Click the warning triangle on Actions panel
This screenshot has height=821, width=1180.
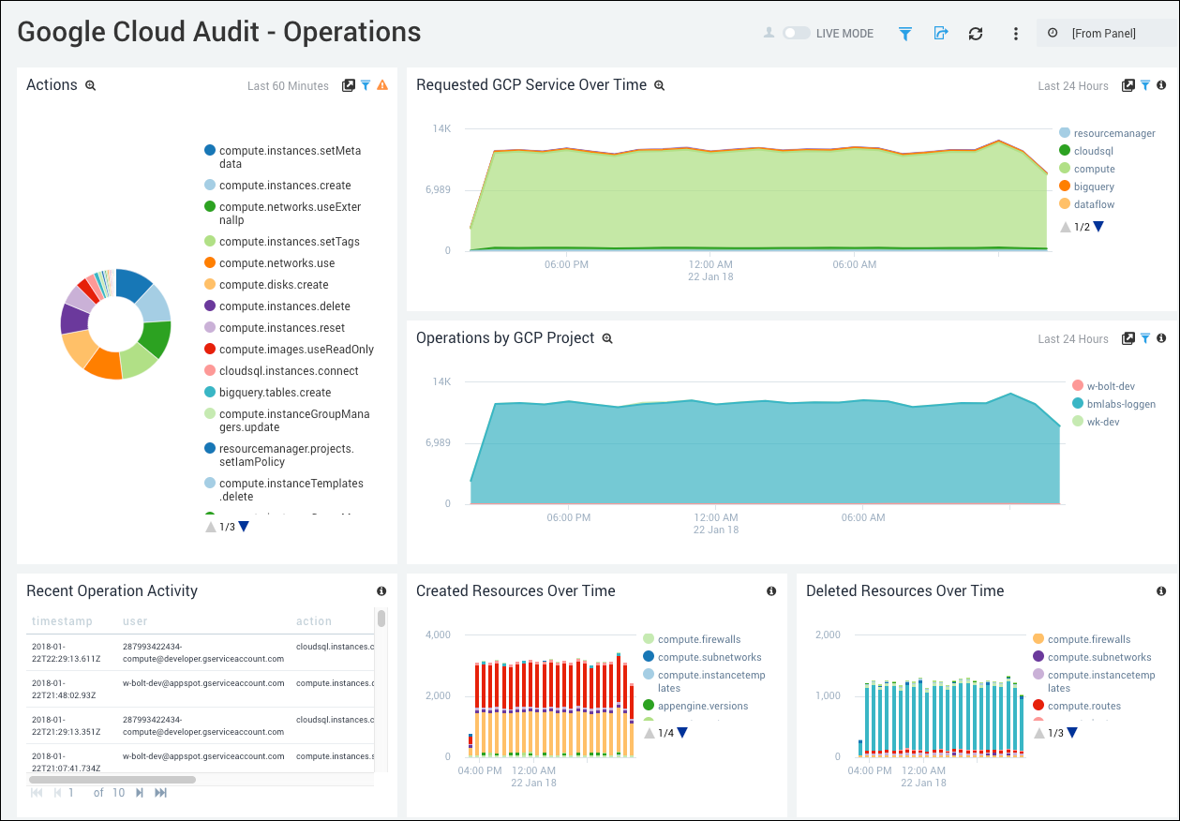381,84
